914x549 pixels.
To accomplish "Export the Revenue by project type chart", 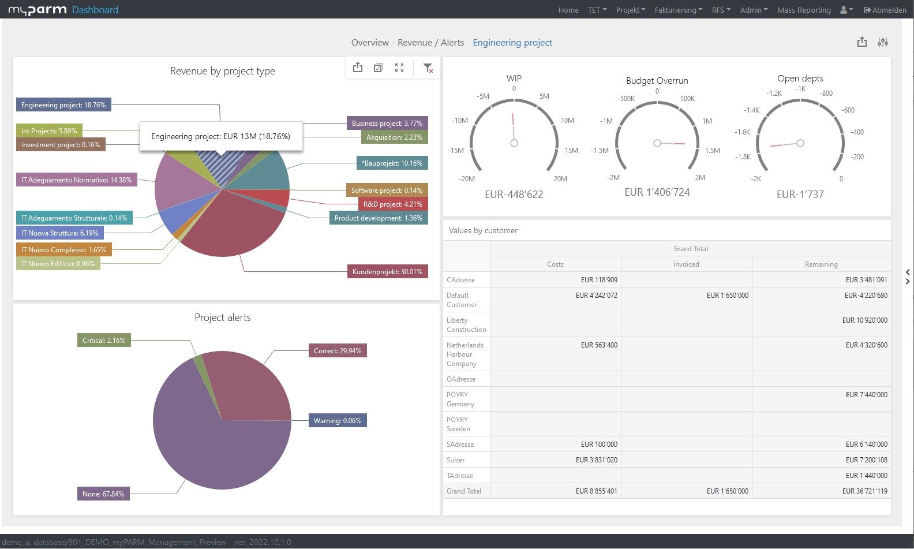I will 358,68.
